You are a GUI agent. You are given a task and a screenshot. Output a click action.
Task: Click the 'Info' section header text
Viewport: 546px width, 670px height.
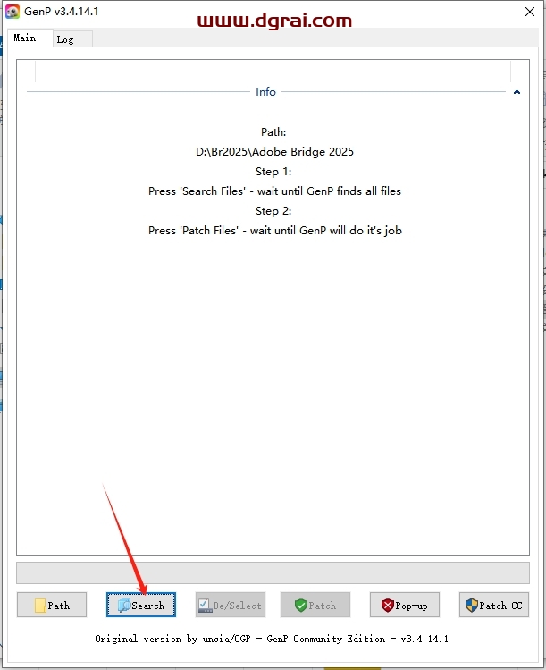tap(265, 92)
